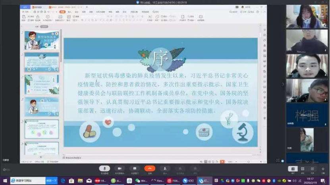Select the fourth slide thumbnail with doctor
The image size is (330, 185).
click(x=42, y=107)
